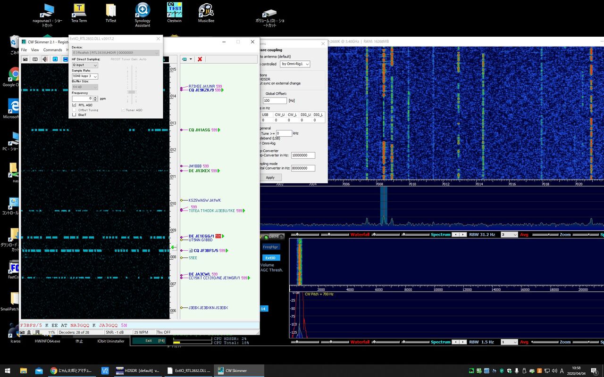
Task: Switch to Chrome window in taskbar
Action: click(x=72, y=370)
